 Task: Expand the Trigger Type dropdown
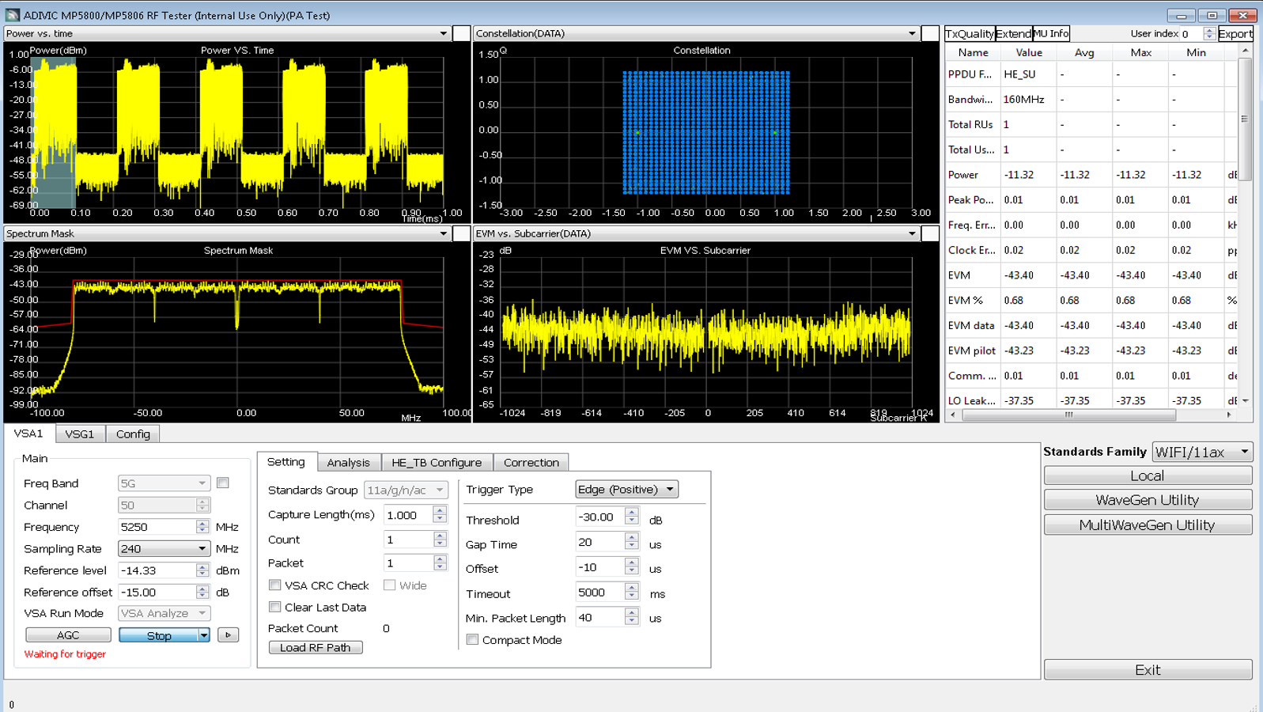point(626,490)
